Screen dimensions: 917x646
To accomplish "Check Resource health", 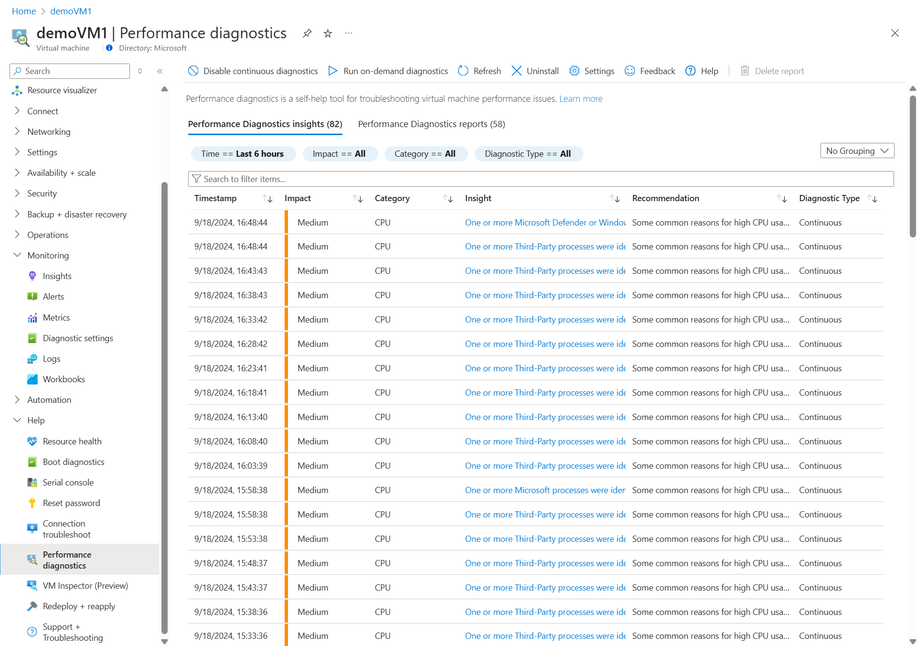I will coord(72,441).
